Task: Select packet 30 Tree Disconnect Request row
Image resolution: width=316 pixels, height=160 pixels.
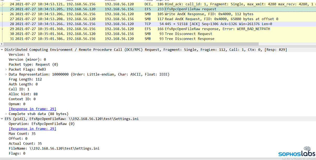Action: tap(158, 34)
